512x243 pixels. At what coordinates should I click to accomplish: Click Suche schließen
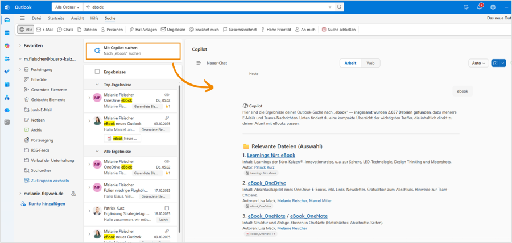(339, 30)
